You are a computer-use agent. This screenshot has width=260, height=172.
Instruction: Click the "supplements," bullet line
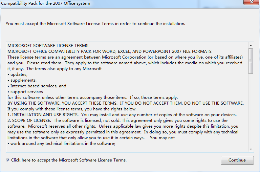23,80
